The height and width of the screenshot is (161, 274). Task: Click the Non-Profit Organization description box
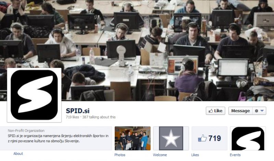point(56,138)
